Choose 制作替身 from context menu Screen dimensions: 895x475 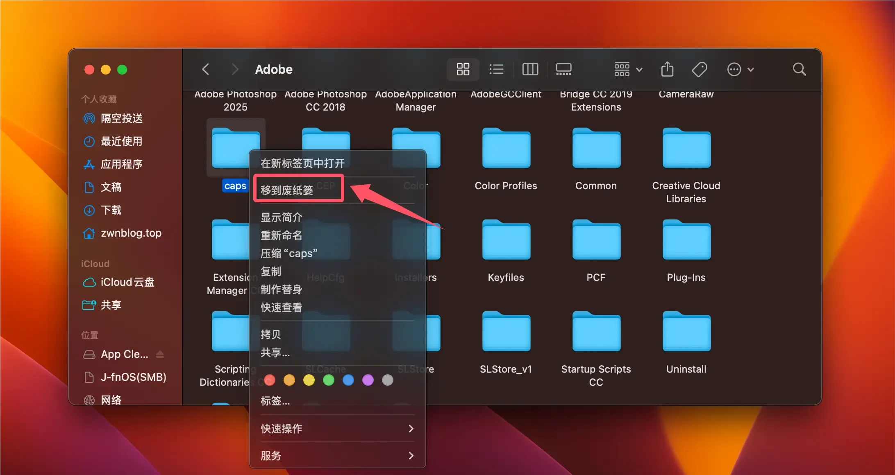[x=338, y=289]
